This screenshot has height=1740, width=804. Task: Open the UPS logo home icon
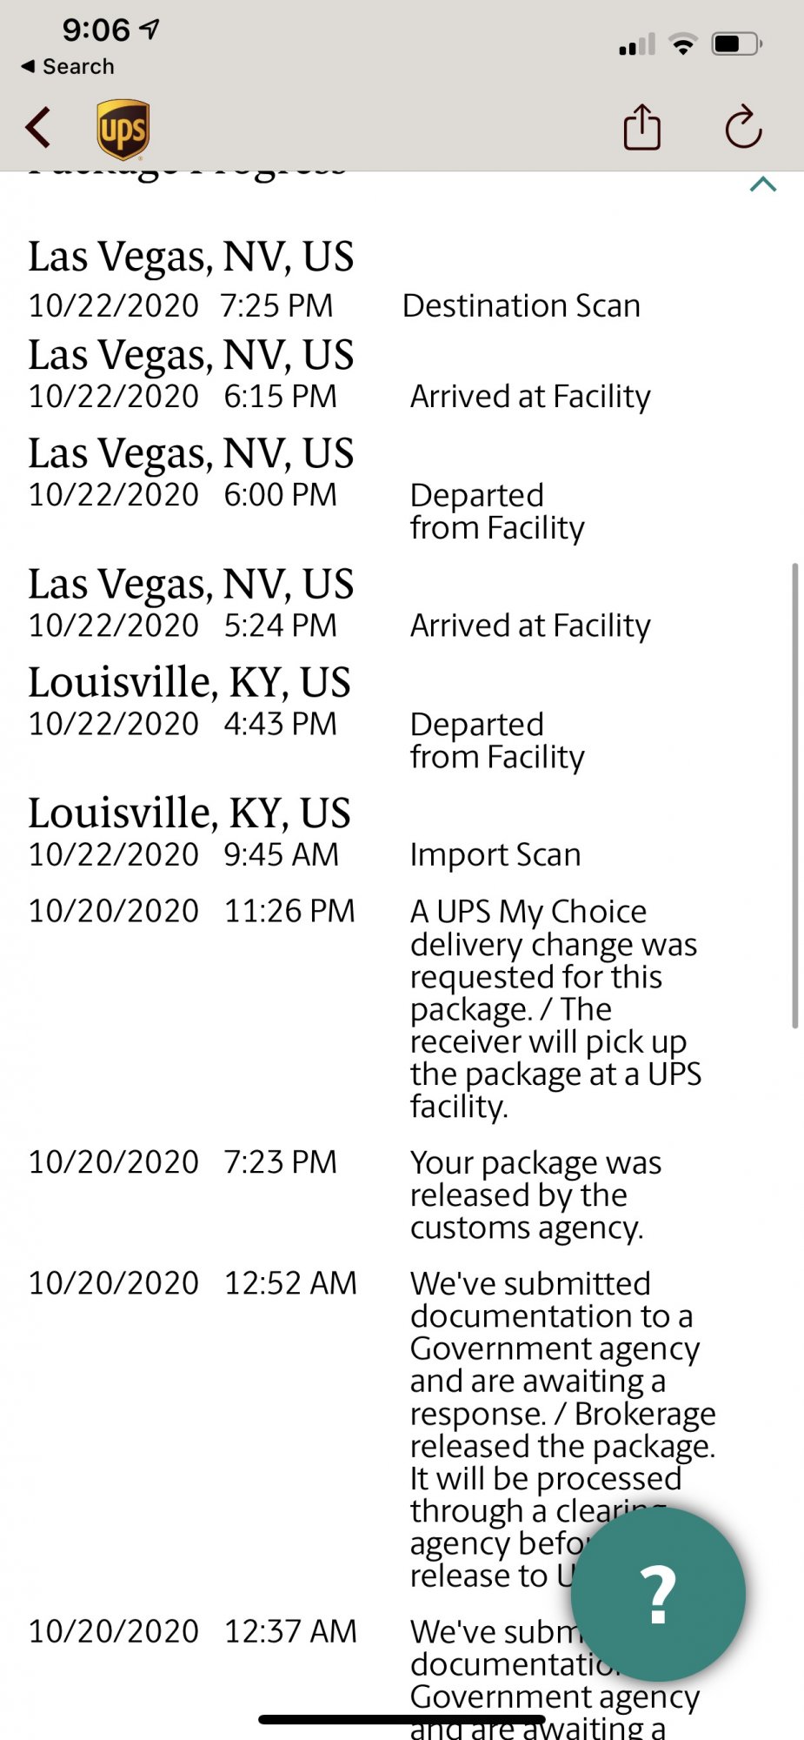[123, 129]
